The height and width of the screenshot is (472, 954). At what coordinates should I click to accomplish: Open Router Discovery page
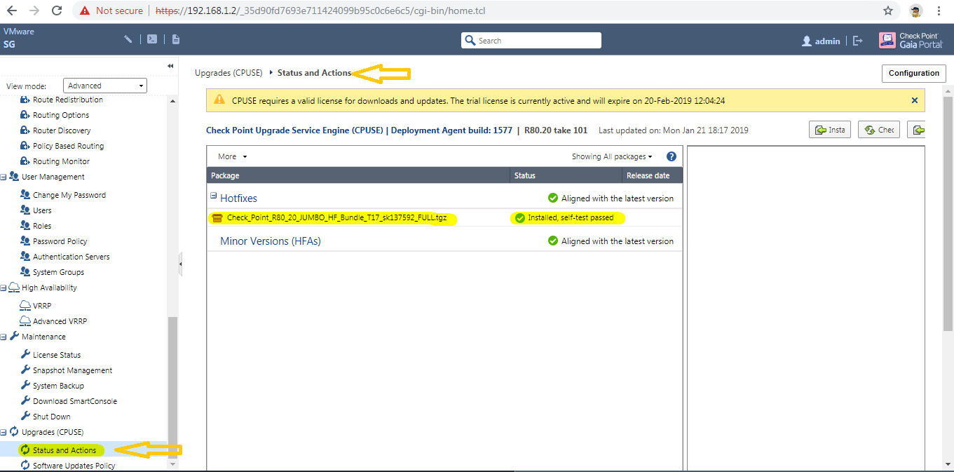pyautogui.click(x=61, y=130)
